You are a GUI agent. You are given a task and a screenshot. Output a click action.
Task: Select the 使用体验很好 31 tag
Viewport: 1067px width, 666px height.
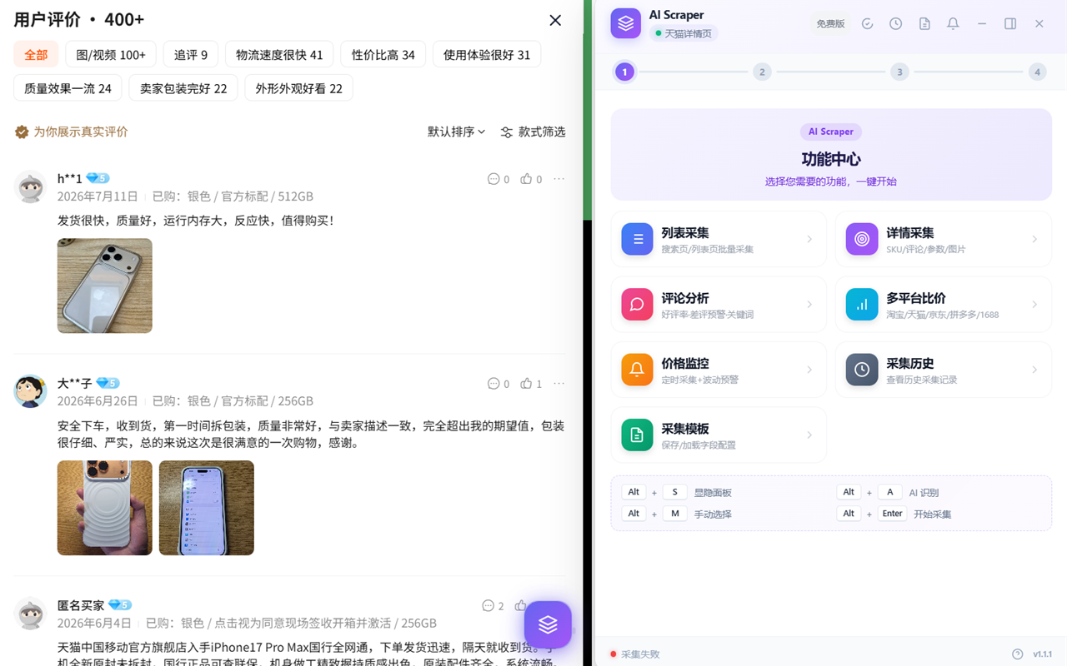pos(487,54)
